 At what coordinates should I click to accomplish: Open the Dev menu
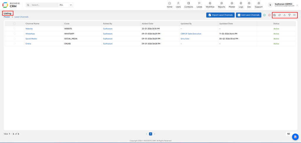click(249, 5)
